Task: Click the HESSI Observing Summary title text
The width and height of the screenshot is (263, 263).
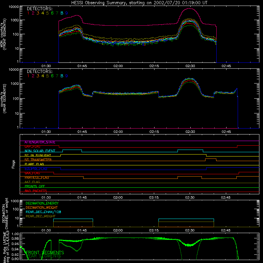Action: (x=139, y=3)
